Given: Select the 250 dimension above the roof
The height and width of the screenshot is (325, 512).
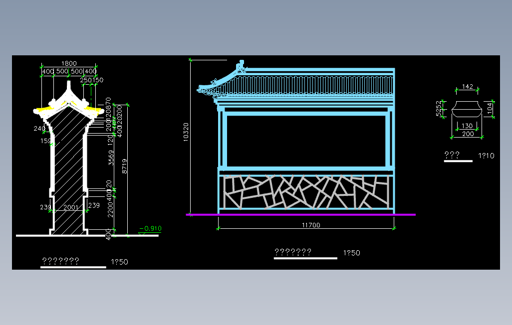Looking at the screenshot, I should (x=86, y=80).
